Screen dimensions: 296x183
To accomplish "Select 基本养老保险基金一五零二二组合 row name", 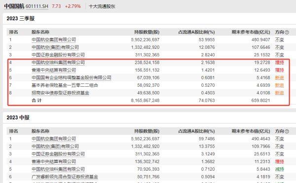I will click(x=65, y=85).
